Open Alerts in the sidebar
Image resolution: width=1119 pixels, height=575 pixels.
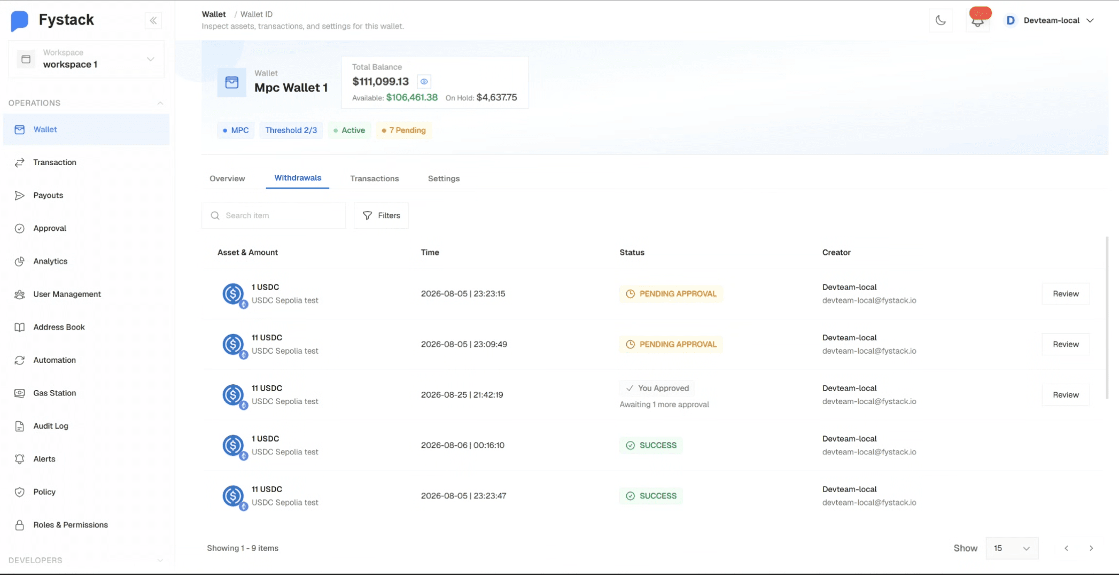[86, 459]
